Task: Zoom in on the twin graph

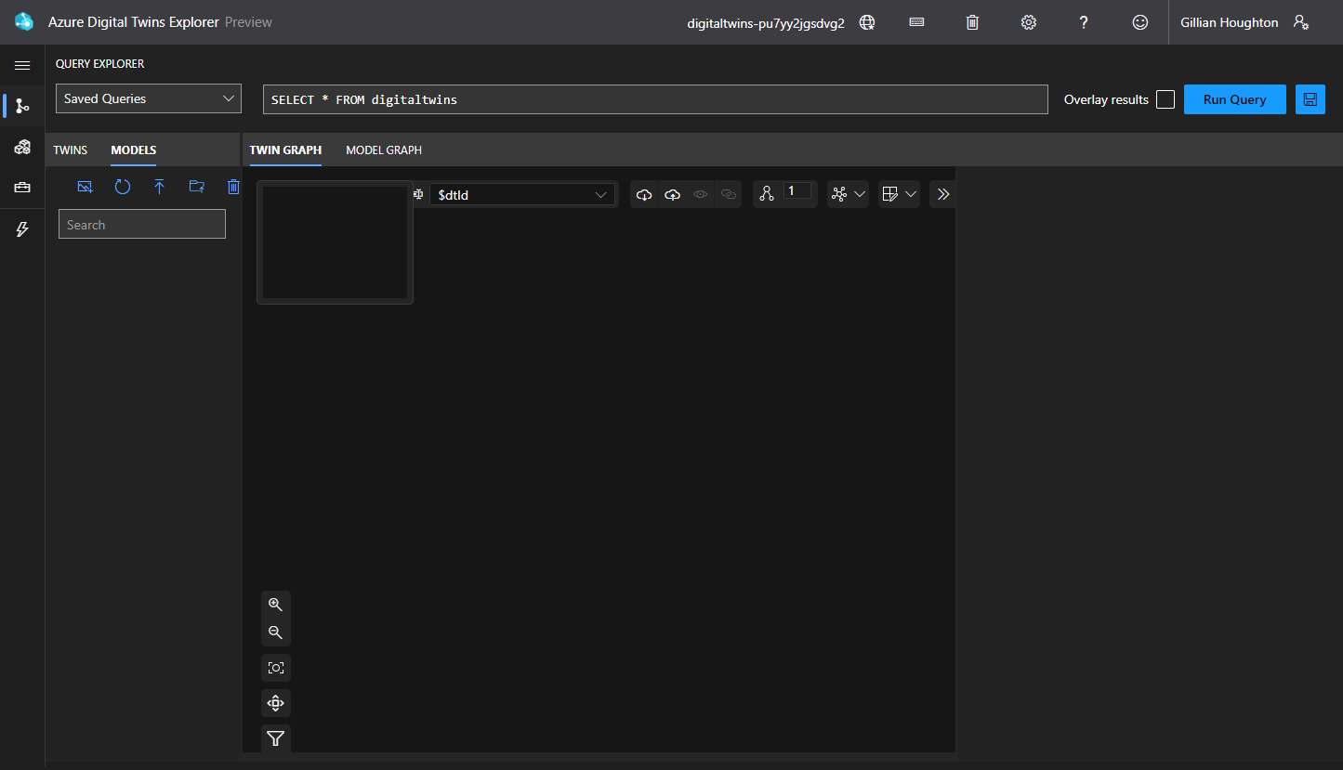Action: click(x=275, y=604)
